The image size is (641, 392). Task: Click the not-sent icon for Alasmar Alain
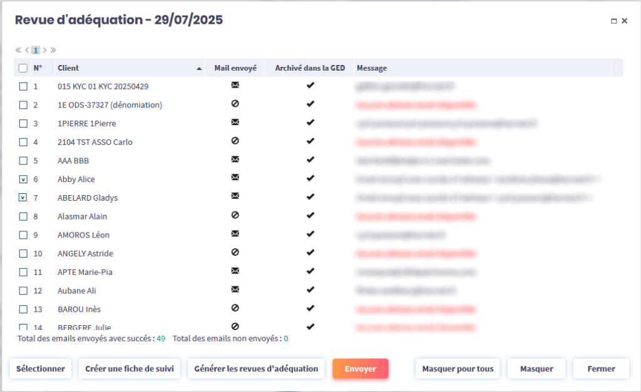pos(235,216)
